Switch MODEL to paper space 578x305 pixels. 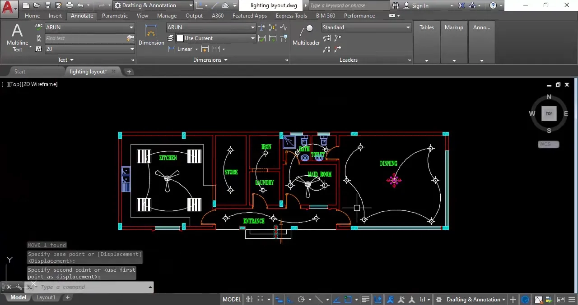pyautogui.click(x=231, y=299)
